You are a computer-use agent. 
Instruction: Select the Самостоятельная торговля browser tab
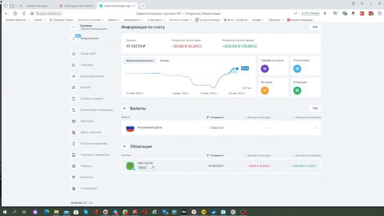[x=117, y=5]
